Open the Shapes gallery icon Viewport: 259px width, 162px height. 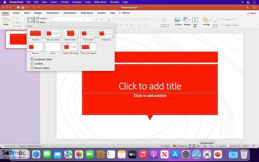pos(186,20)
